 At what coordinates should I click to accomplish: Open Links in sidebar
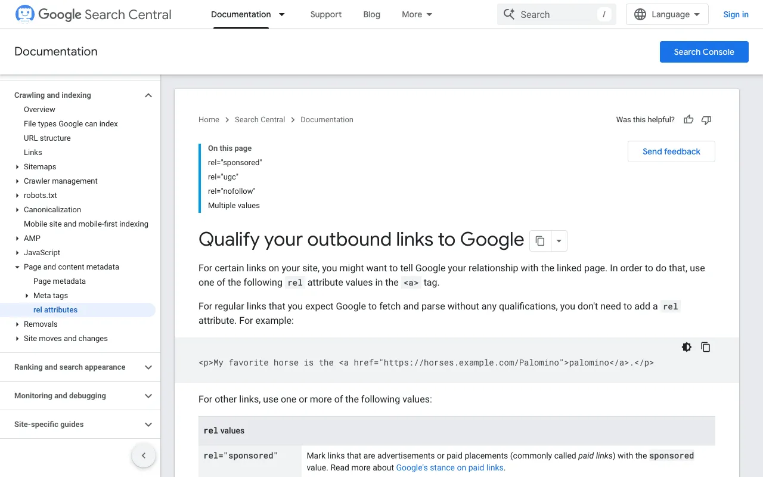[33, 153]
